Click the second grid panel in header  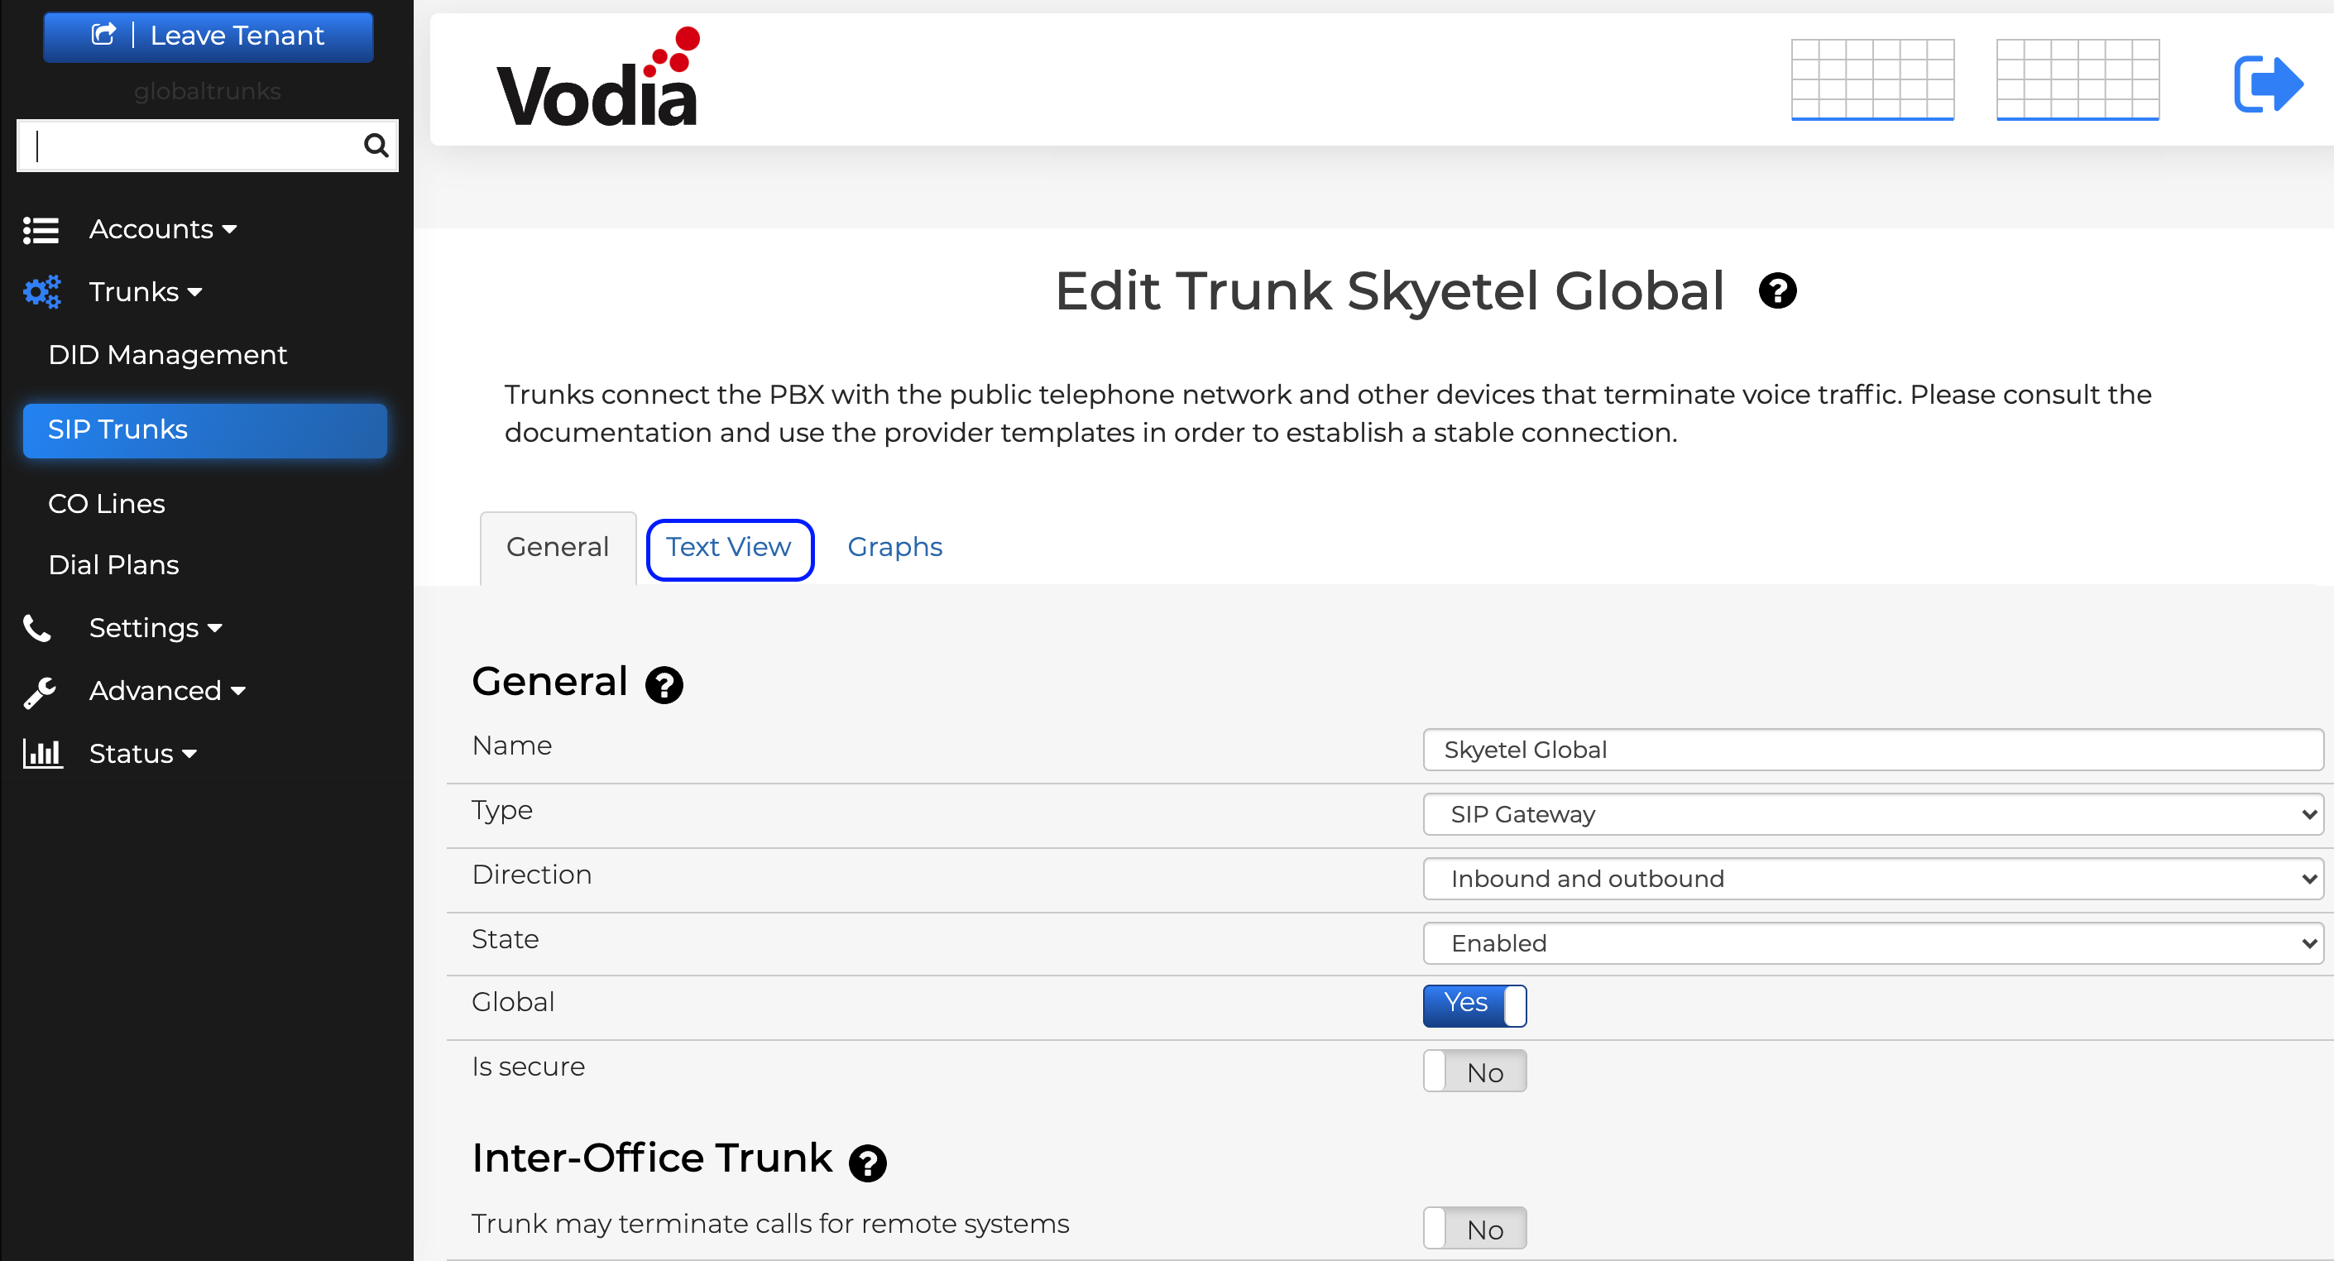2078,79
